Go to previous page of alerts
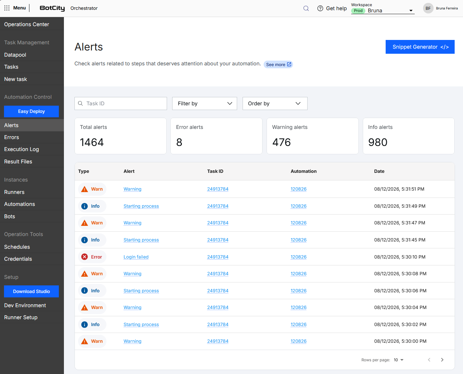The height and width of the screenshot is (374, 463). (429, 360)
